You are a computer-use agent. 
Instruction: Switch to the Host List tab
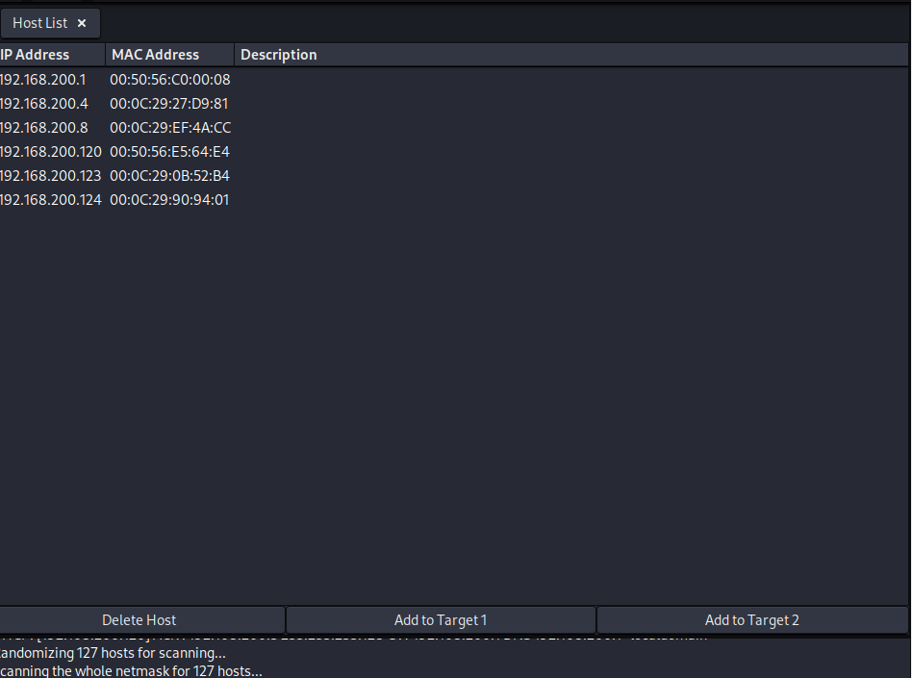click(x=40, y=23)
